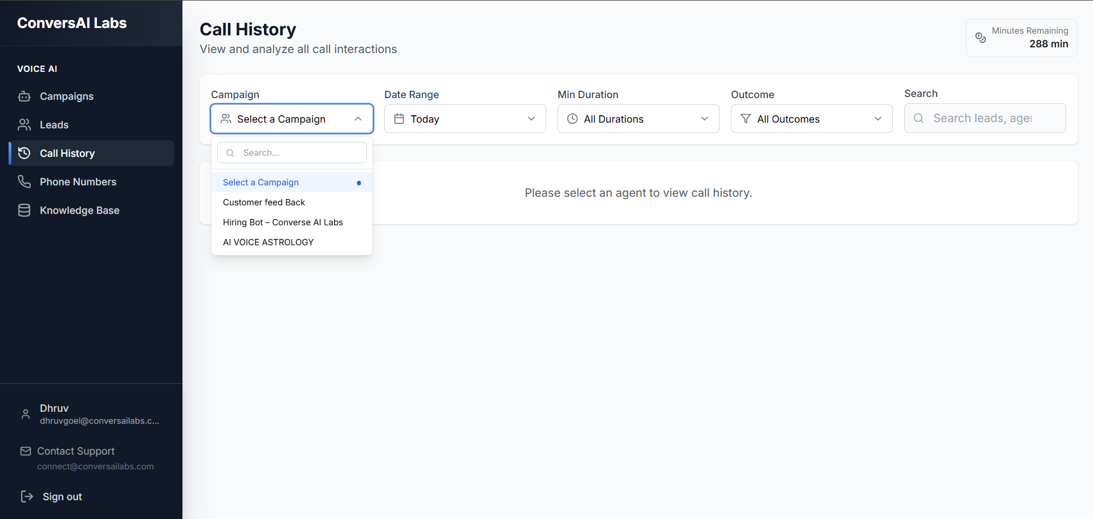The width and height of the screenshot is (1093, 519).
Task: Select the highlighted Select a Campaign option
Action: 292,183
